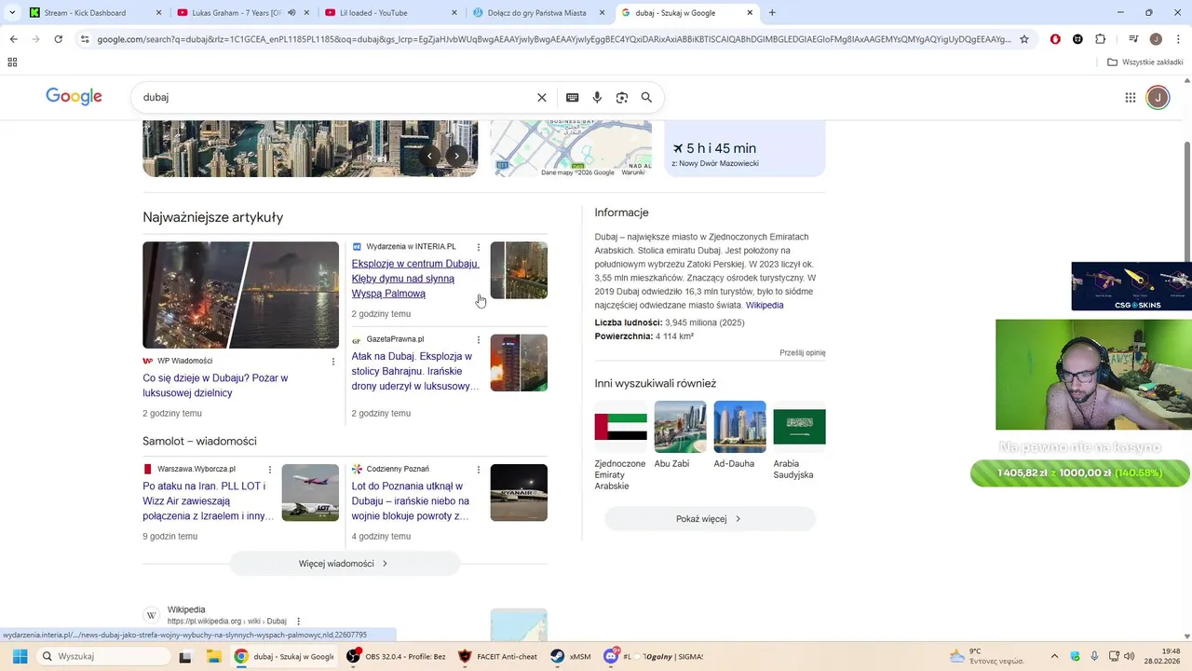
Task: Follow the Wikipedia link in the info panel
Action: (765, 306)
